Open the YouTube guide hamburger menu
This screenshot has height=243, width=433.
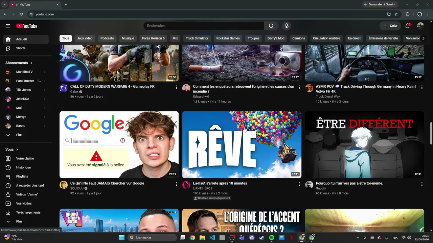[8, 26]
